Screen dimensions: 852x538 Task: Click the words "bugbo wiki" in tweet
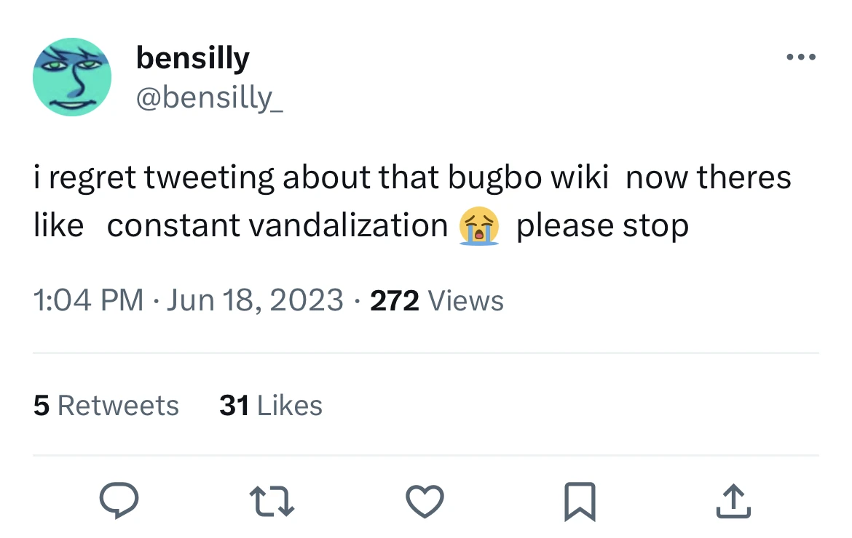pos(527,177)
